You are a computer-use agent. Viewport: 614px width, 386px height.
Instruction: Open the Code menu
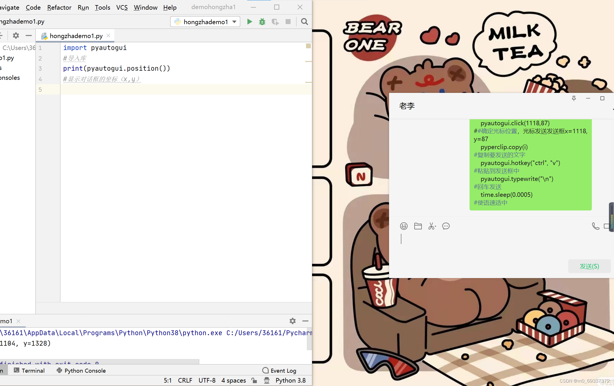[x=33, y=7]
